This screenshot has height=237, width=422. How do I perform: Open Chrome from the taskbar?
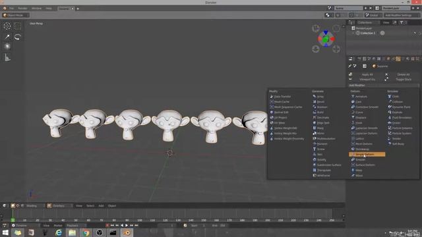click(86, 232)
